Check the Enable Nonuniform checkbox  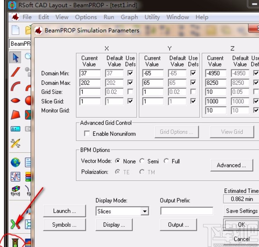(87, 133)
